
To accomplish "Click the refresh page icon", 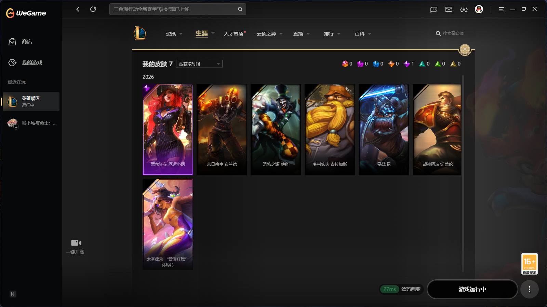I will pyautogui.click(x=93, y=9).
